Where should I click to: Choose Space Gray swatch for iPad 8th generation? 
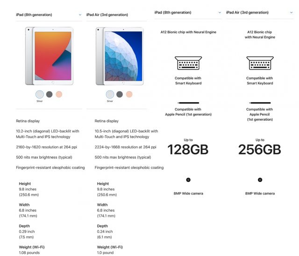49,94
